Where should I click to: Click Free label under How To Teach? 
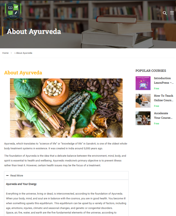click(x=157, y=106)
